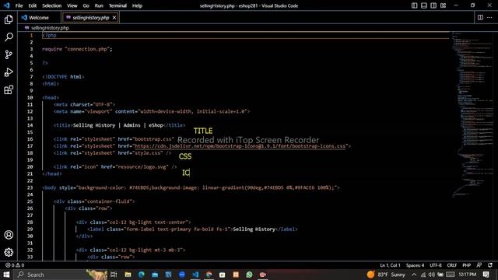Click the title text 'Selling History | Admins | eShop'

coord(117,125)
